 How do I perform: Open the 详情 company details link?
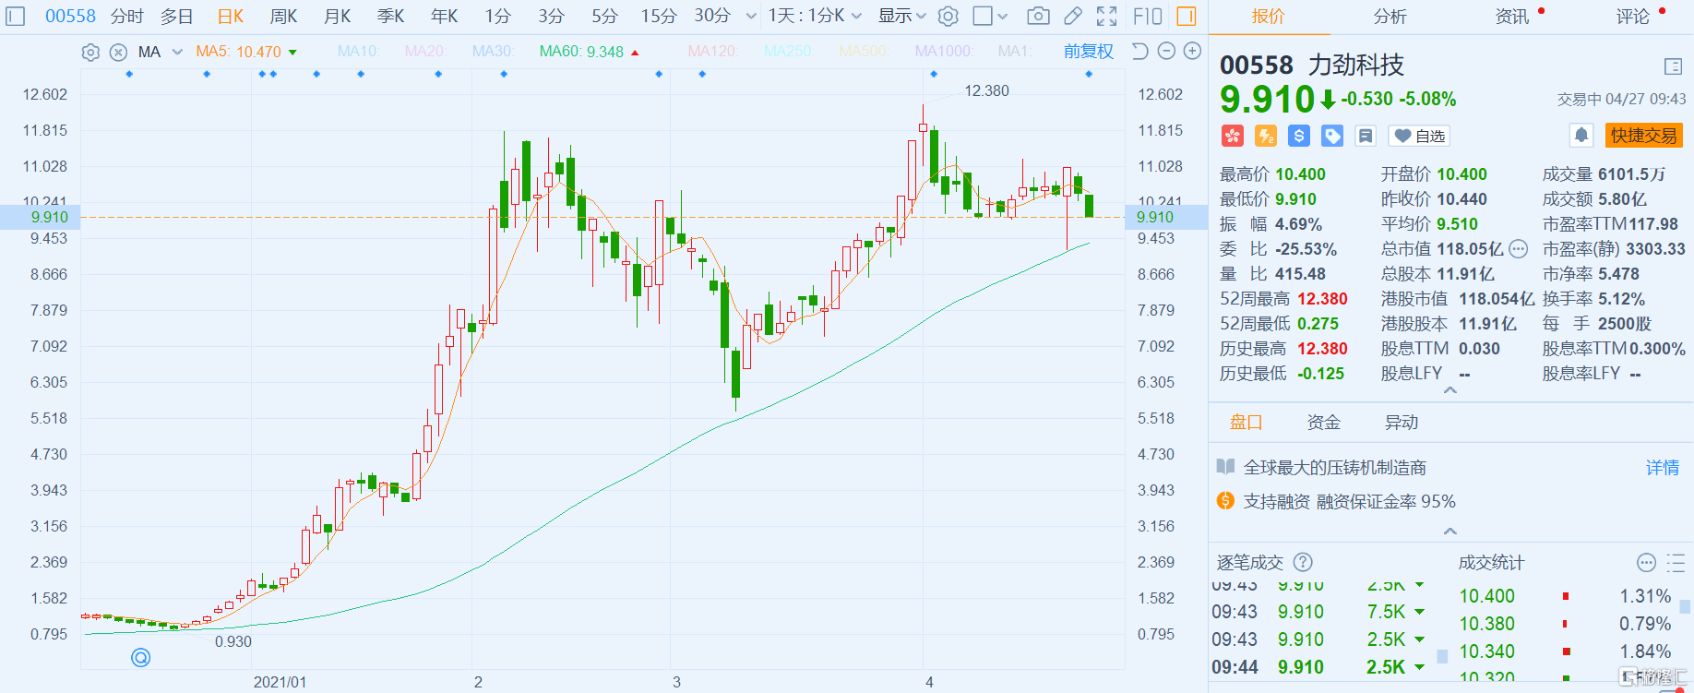pos(1663,468)
